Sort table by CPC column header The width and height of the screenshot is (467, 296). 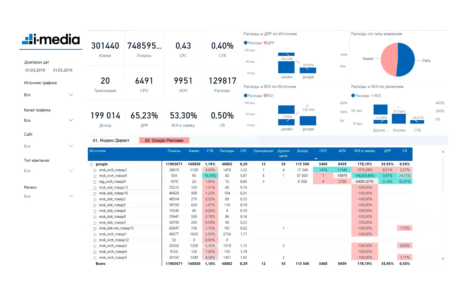point(244,151)
